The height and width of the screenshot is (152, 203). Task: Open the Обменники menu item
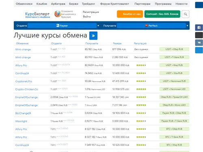[24, 4]
